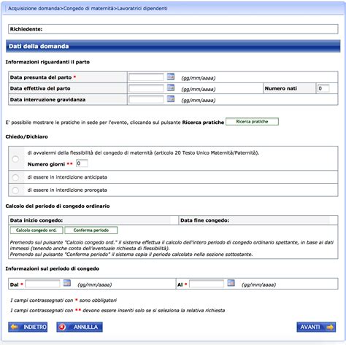Focus the Numero giorni input field

82,163
